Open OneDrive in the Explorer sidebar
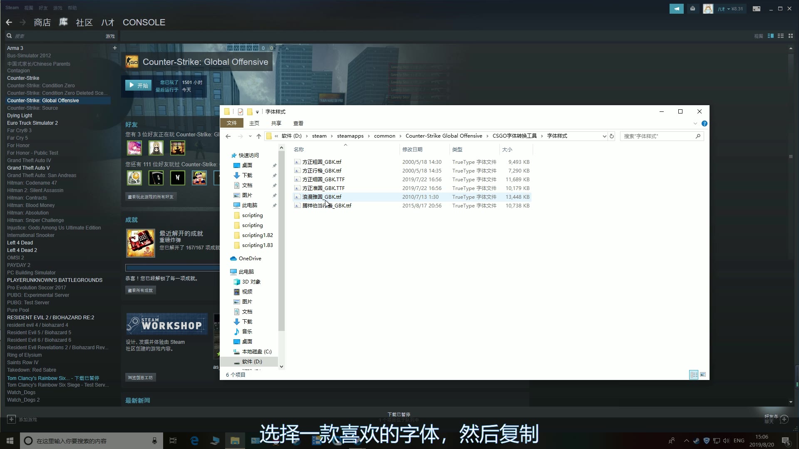 click(x=250, y=258)
